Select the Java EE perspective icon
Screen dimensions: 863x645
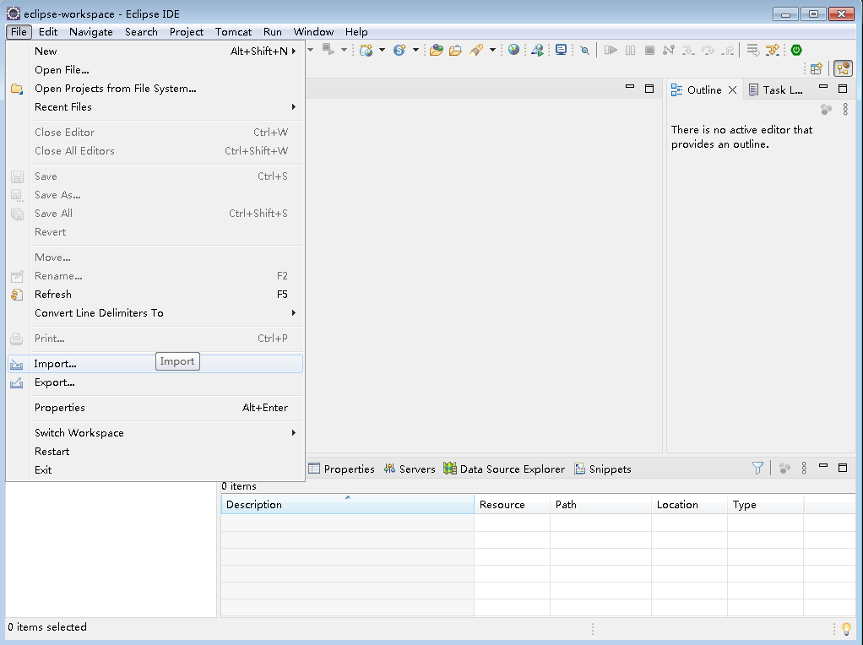coord(843,68)
